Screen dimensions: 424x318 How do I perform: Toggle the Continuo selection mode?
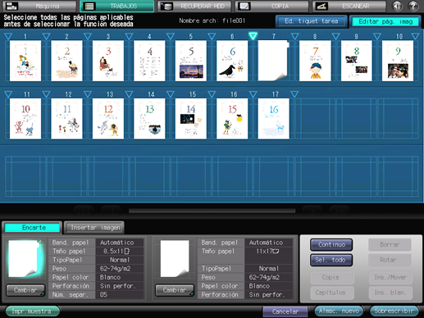(x=331, y=244)
